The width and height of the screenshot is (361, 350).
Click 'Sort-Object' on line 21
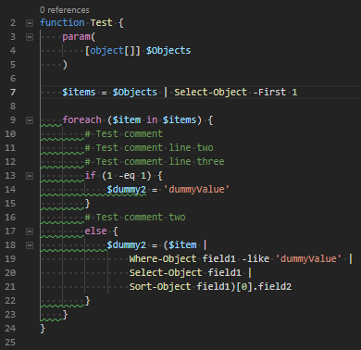pyautogui.click(x=160, y=287)
